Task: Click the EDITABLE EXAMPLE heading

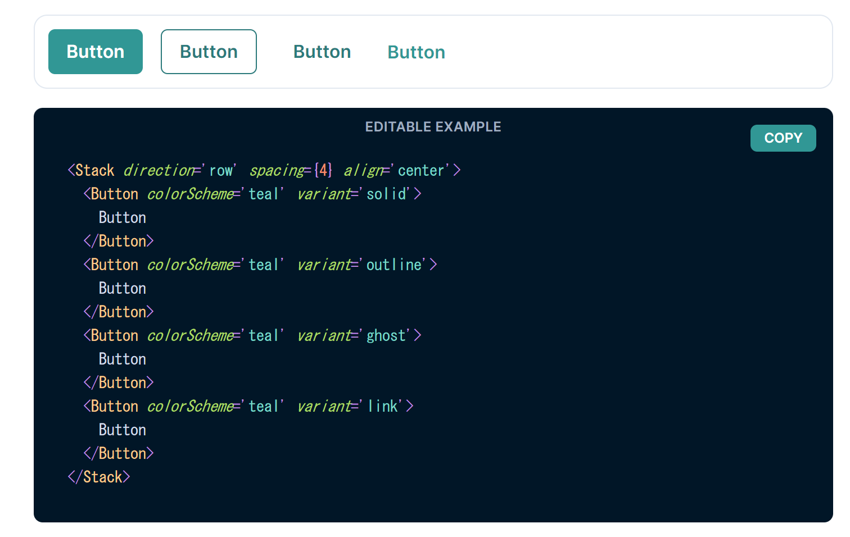Action: coord(433,127)
